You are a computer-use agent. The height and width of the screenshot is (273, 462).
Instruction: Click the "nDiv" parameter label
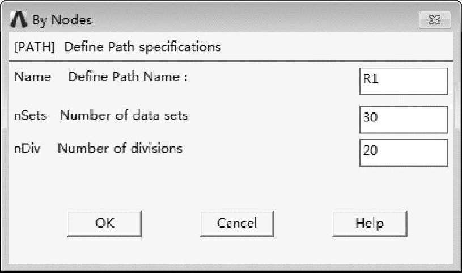point(29,149)
